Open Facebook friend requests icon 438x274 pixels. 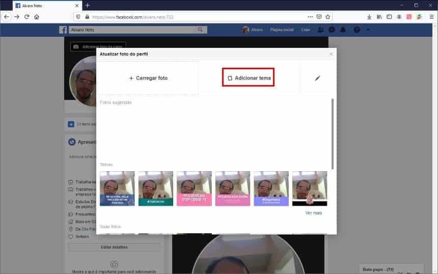(x=321, y=30)
